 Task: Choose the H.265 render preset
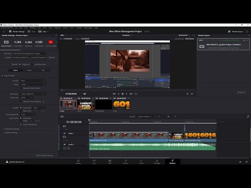(39, 43)
